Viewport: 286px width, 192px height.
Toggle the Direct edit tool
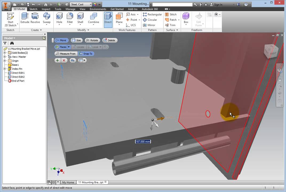tap(108, 20)
